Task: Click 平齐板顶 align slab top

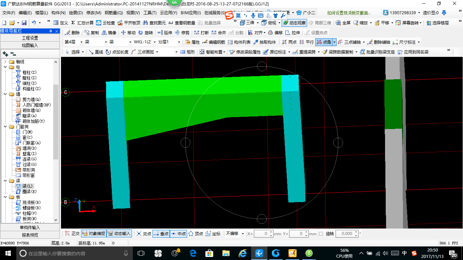Action: click(x=129, y=23)
